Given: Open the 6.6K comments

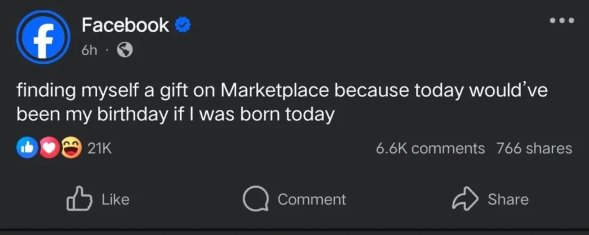Looking at the screenshot, I should (430, 149).
